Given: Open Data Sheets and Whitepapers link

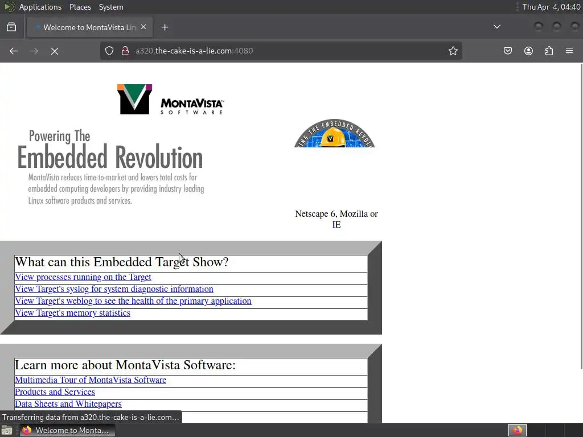Looking at the screenshot, I should point(68,404).
